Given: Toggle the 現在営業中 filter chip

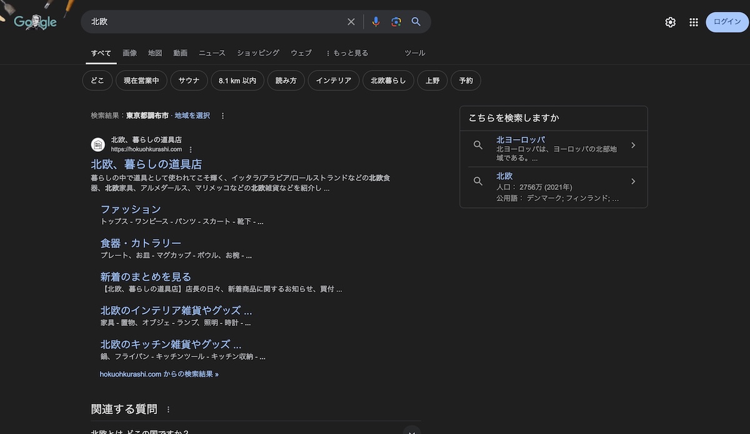Looking at the screenshot, I should click(141, 81).
